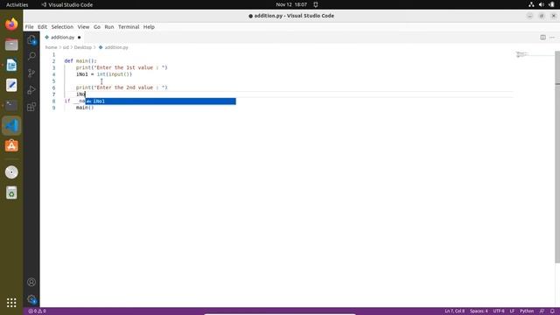Open the system power menu icon
This screenshot has width=560, height=315.
tap(551, 4)
